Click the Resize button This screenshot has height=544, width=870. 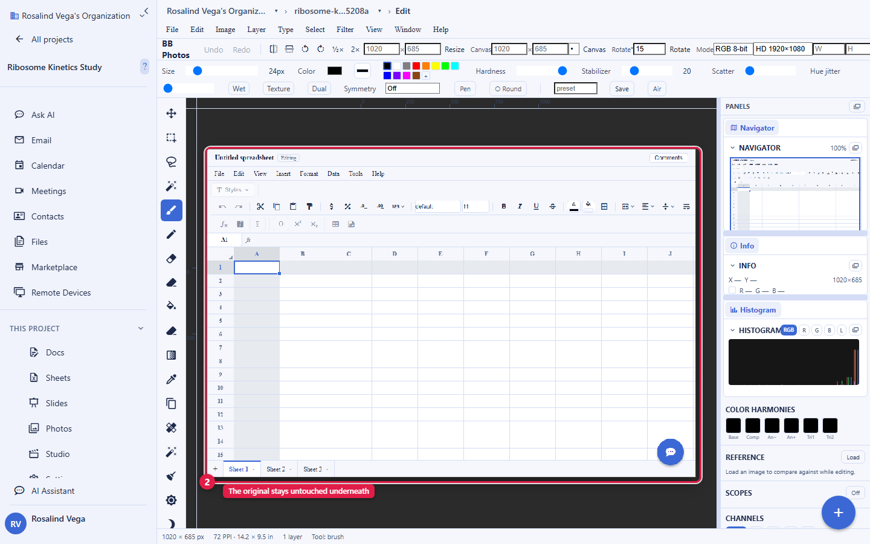point(454,50)
